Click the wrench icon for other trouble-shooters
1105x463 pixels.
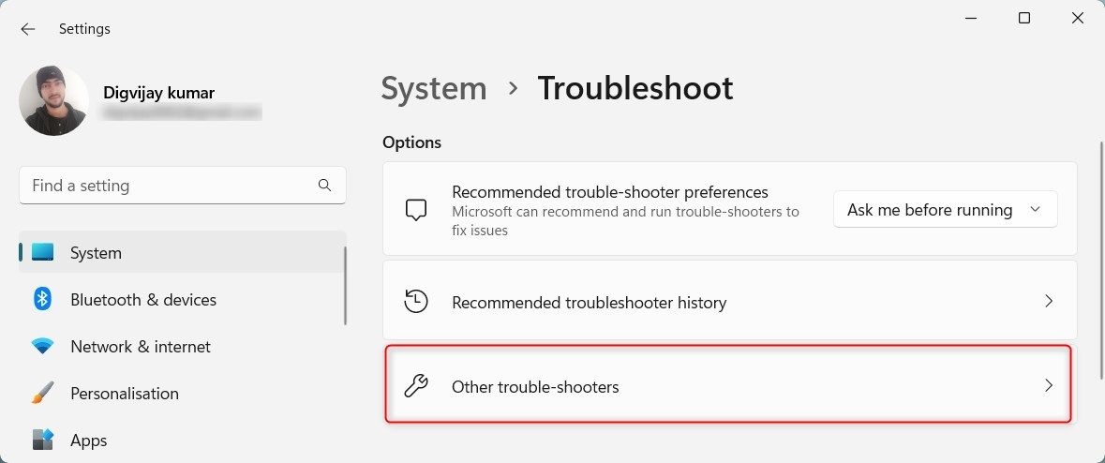click(x=416, y=386)
